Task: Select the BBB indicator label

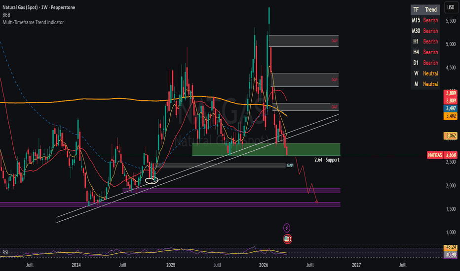Action: (x=6, y=15)
